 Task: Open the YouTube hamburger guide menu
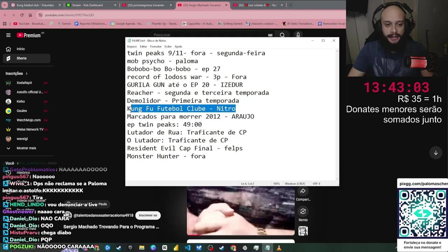coord(8,35)
